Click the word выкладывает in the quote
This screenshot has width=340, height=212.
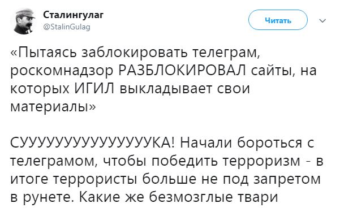166,89
